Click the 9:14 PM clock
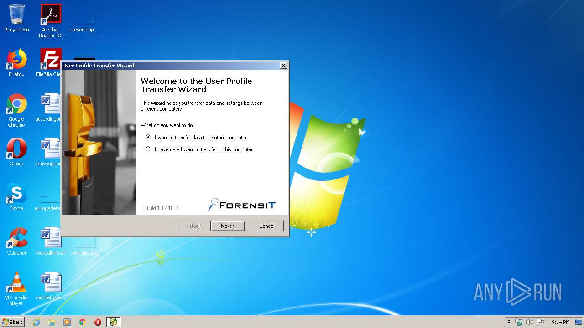This screenshot has width=584, height=328. tap(561, 322)
